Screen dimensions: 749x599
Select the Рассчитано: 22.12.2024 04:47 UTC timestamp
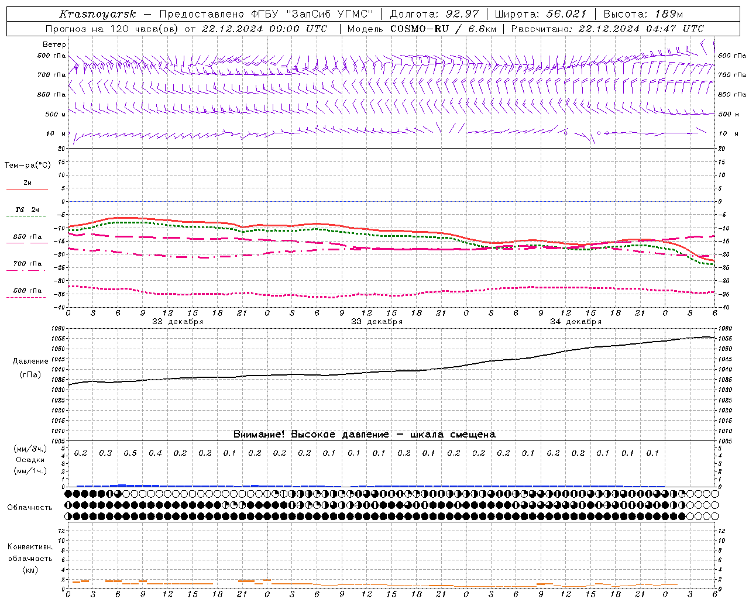pyautogui.click(x=607, y=29)
